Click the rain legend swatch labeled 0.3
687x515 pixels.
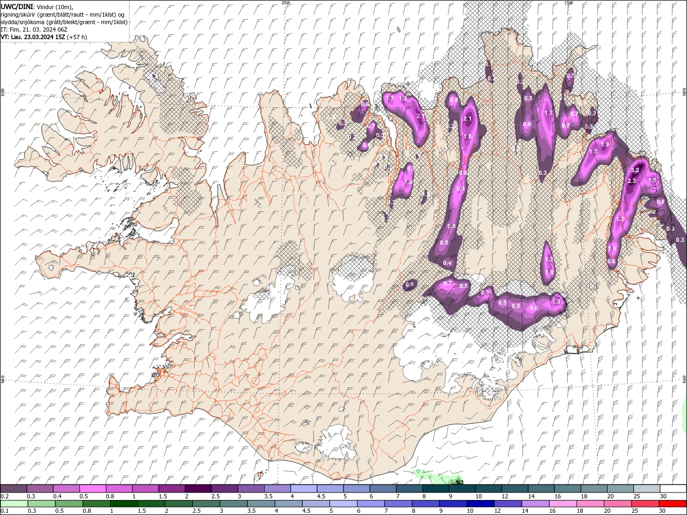[x=41, y=503]
